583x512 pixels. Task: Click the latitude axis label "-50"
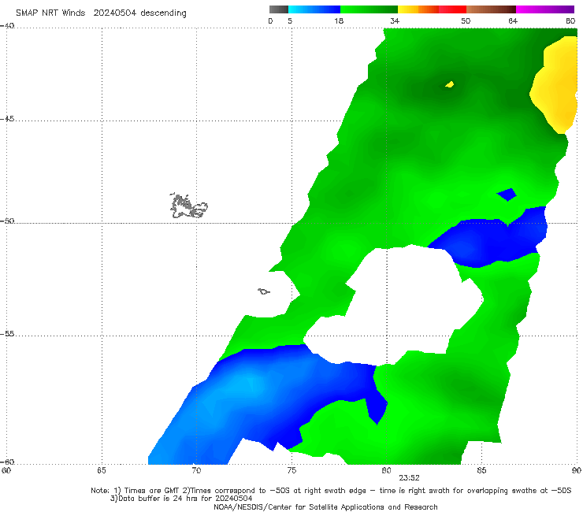[x=7, y=221]
